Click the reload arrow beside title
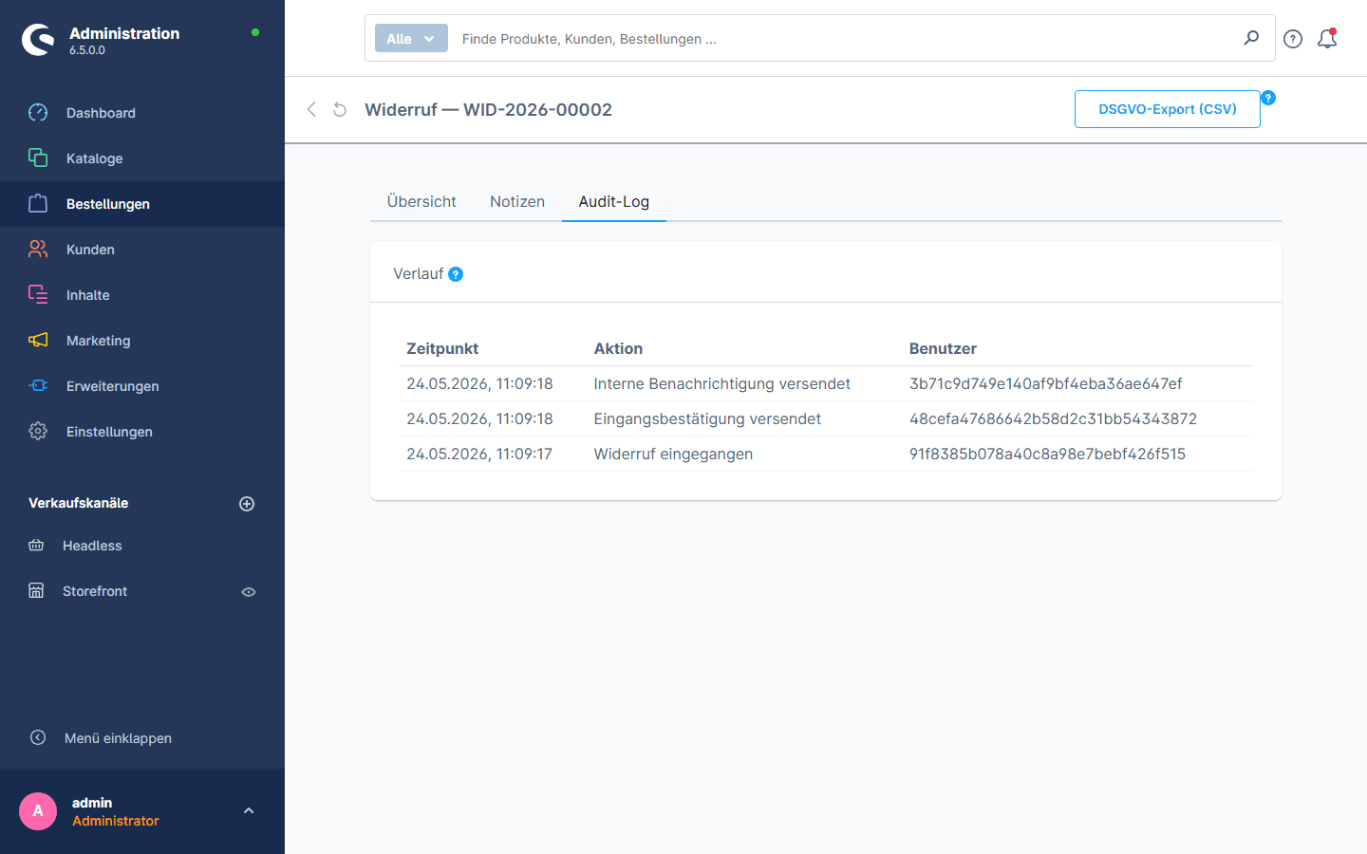Viewport: 1367px width, 854px height. [340, 110]
